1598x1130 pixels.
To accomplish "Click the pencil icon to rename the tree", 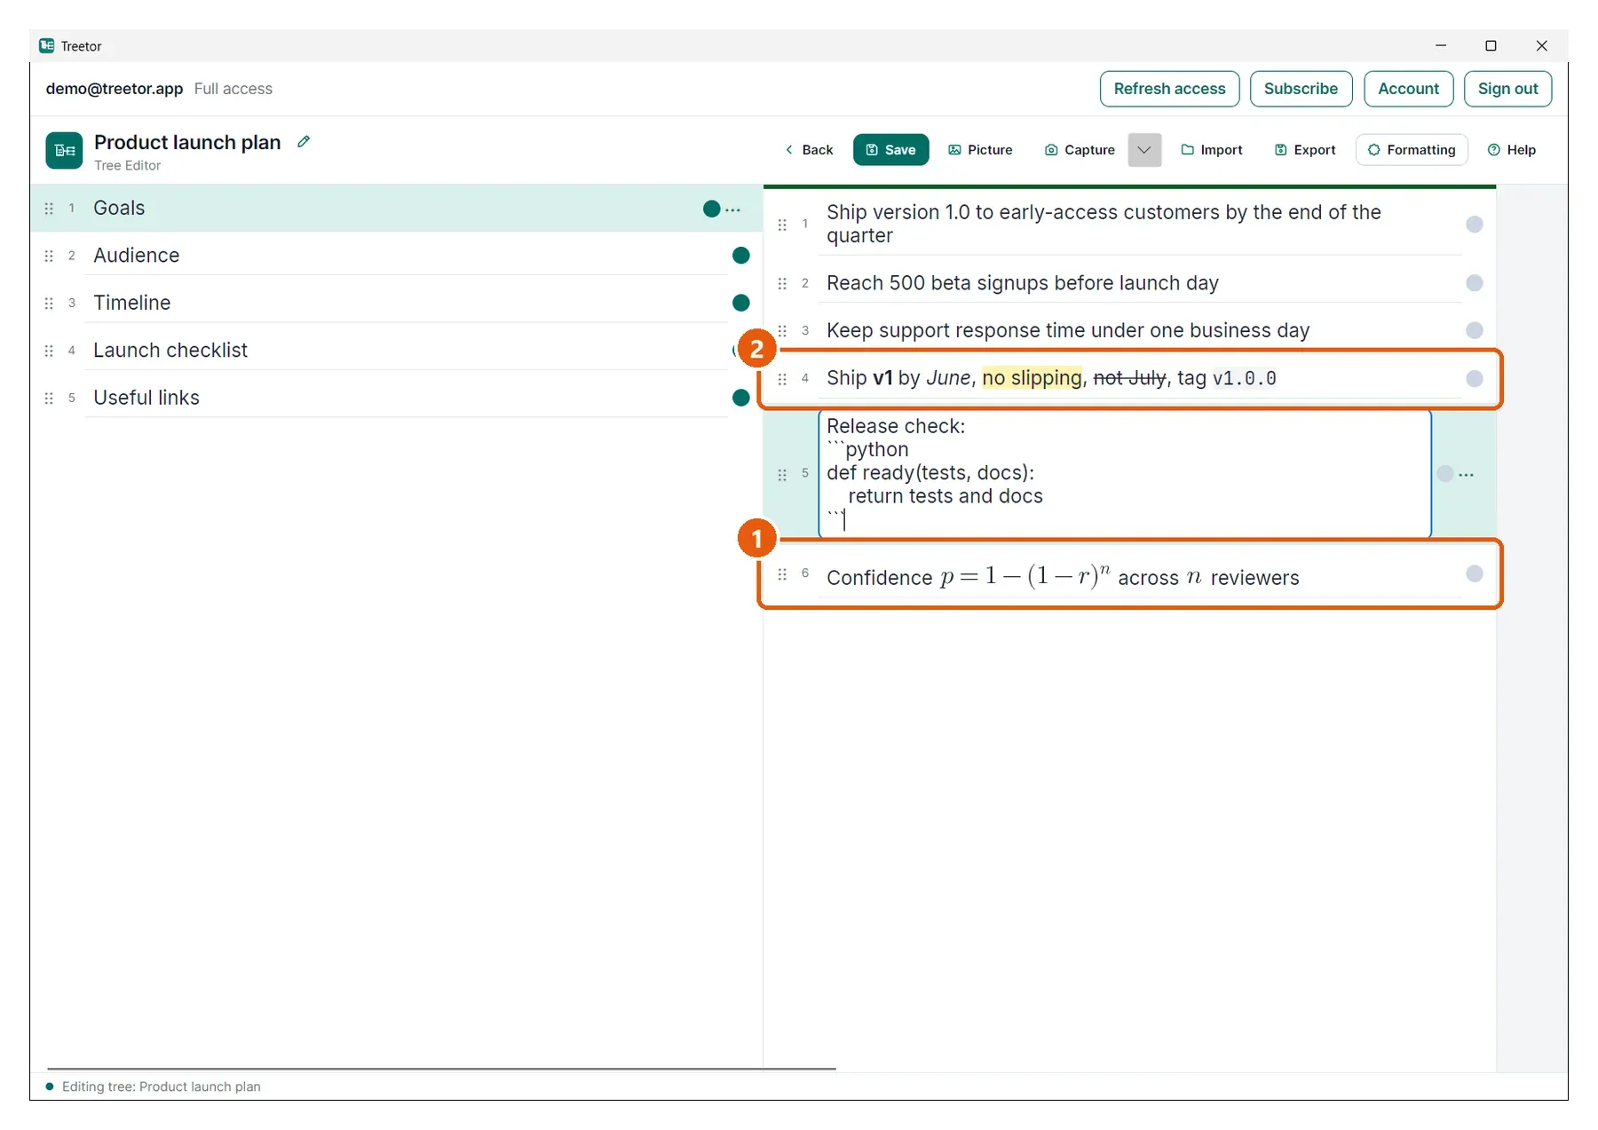I will (304, 142).
